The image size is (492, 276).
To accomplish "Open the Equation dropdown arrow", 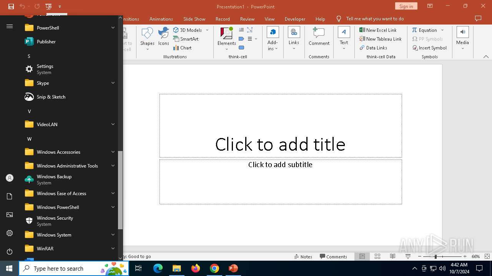I will [x=442, y=30].
